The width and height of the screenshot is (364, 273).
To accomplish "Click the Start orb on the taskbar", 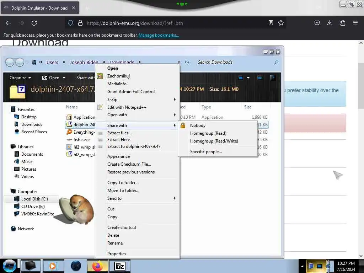I will click(9, 266).
